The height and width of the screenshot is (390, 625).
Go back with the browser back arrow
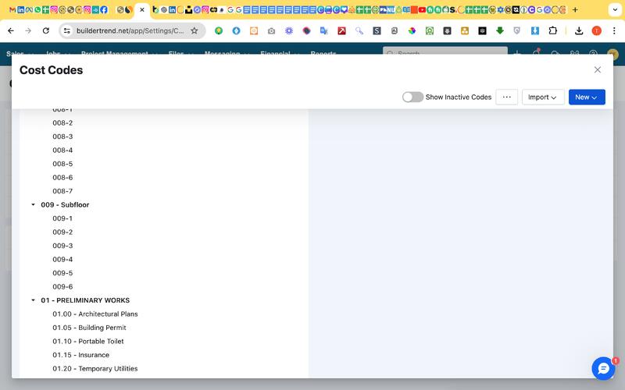pos(11,30)
